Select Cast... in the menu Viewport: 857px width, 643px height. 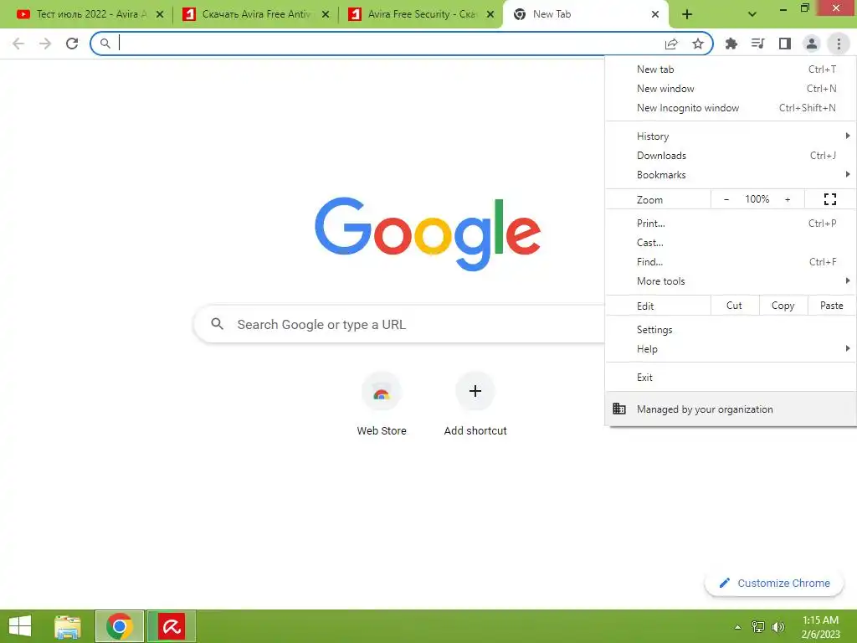tap(731, 242)
